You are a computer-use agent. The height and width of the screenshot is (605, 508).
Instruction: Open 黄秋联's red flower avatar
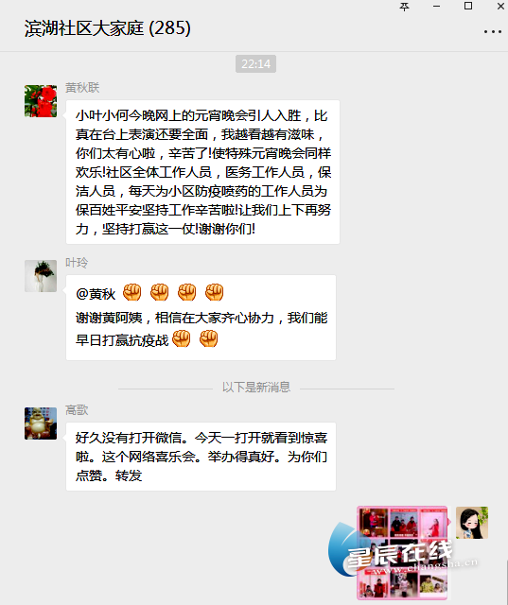41,101
